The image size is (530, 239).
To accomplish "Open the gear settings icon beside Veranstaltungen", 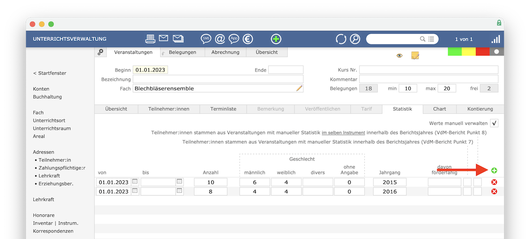I will (100, 52).
